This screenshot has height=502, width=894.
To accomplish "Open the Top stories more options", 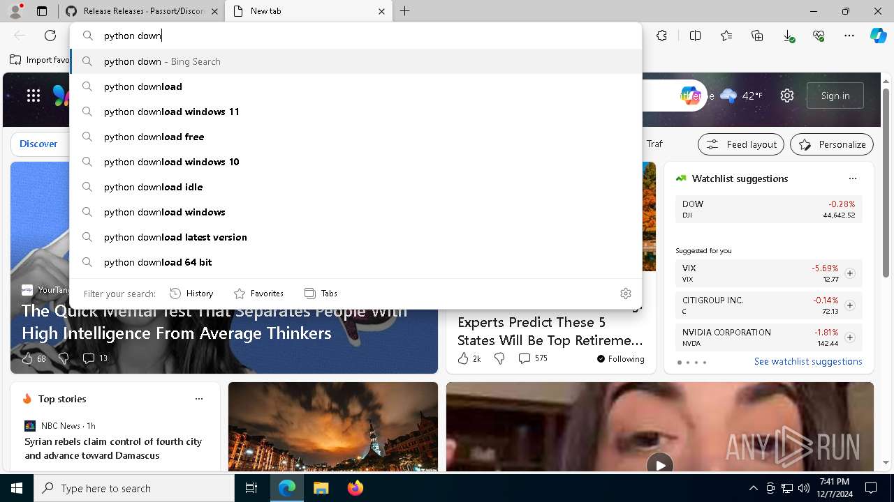I will [199, 399].
